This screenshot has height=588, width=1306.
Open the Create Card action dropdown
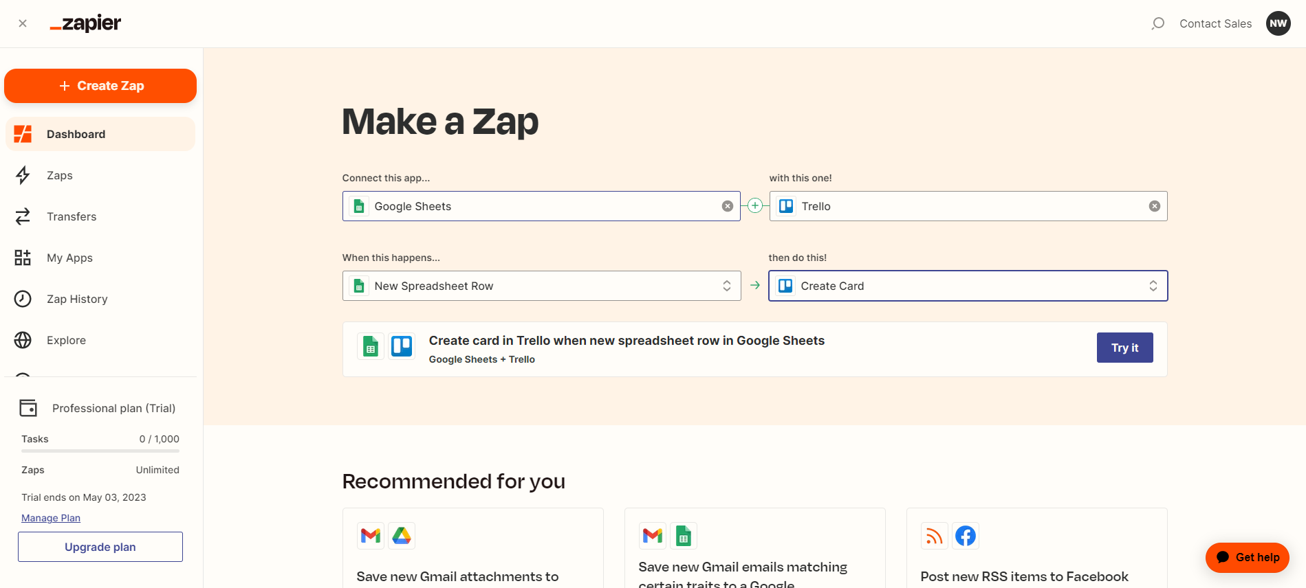[968, 286]
